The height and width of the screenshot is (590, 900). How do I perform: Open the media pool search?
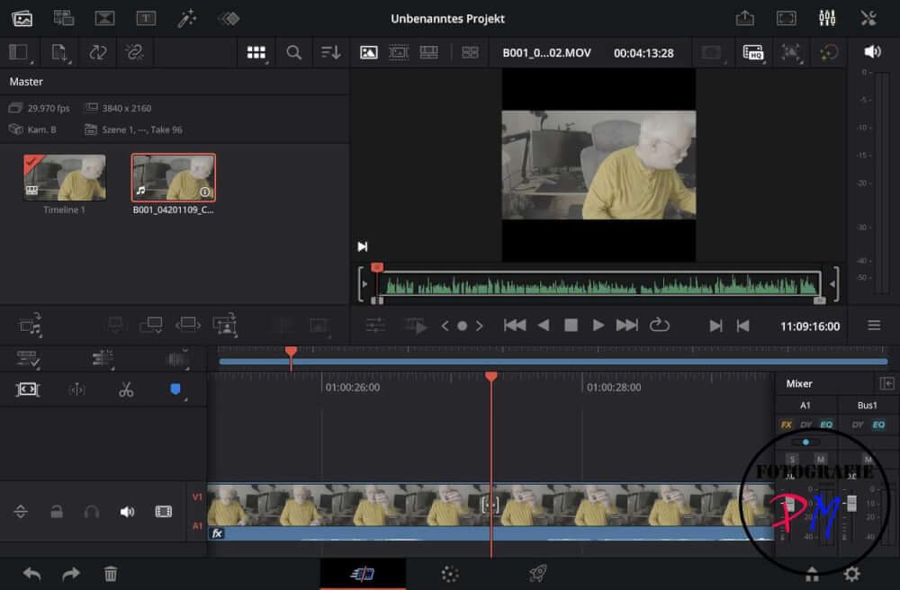(x=294, y=53)
